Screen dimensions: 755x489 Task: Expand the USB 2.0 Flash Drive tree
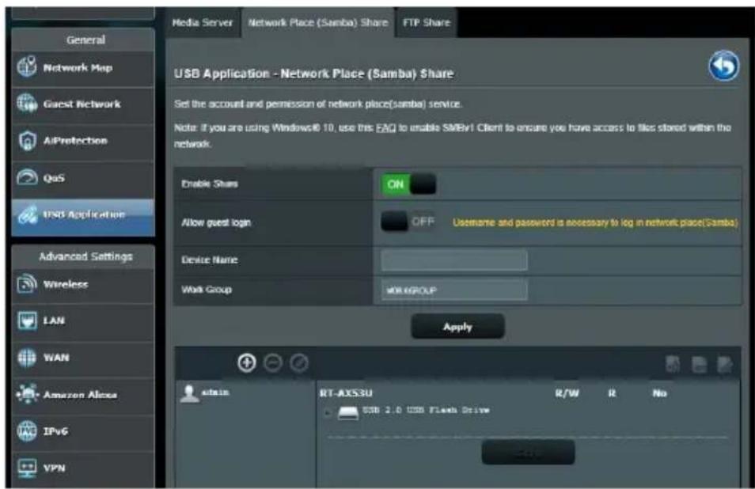pos(328,412)
